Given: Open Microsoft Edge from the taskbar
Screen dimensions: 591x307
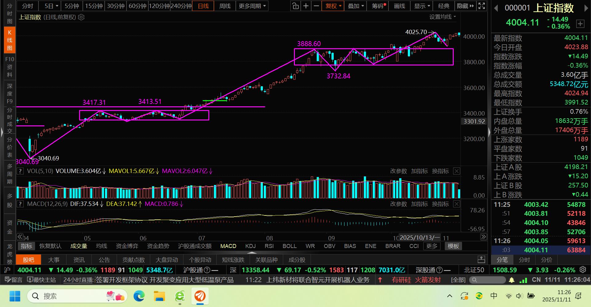Looking at the screenshot, I should coord(139,296).
